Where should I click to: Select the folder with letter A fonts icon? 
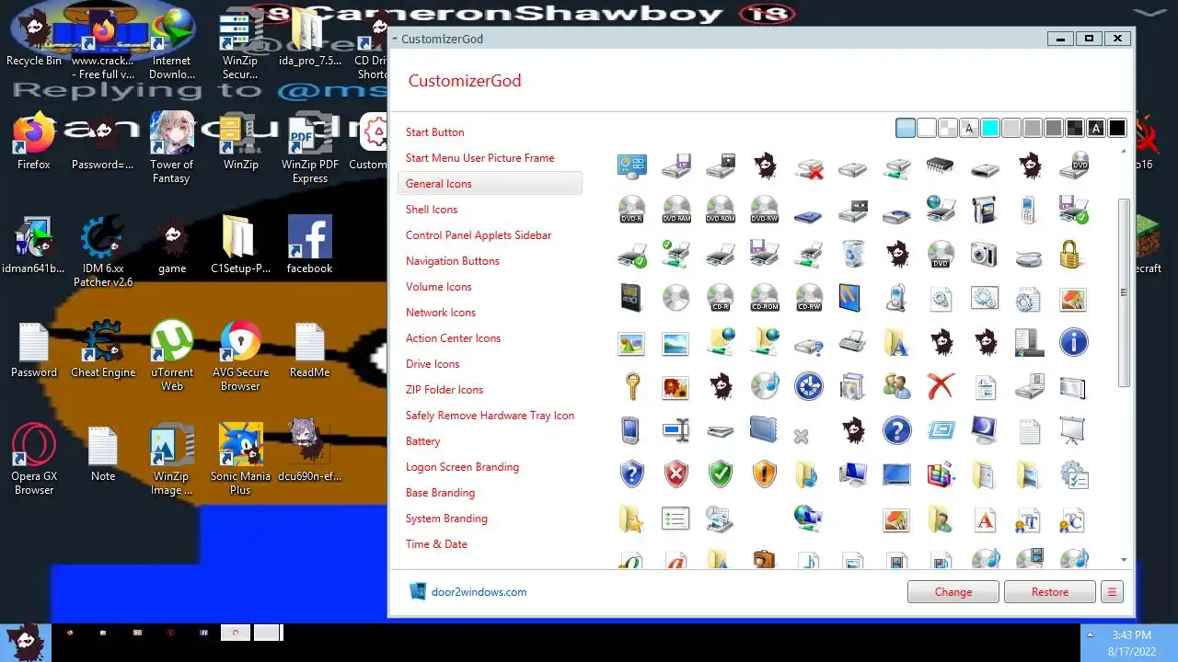pyautogui.click(x=896, y=343)
